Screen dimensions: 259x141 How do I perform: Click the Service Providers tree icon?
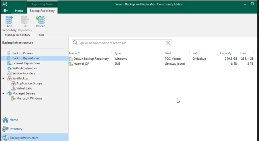pos(9,73)
